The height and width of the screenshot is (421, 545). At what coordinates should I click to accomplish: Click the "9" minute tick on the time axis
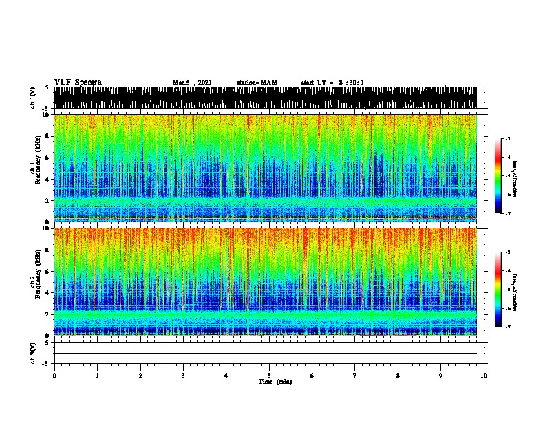[x=440, y=376]
